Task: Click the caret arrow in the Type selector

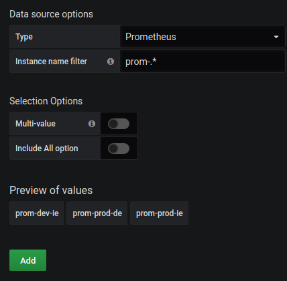Action: pos(276,37)
